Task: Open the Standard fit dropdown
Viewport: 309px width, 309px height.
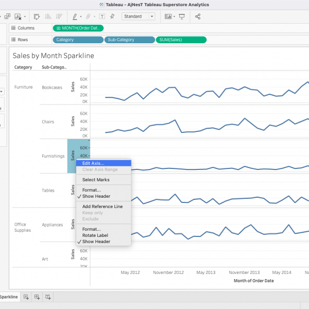Action: click(139, 16)
